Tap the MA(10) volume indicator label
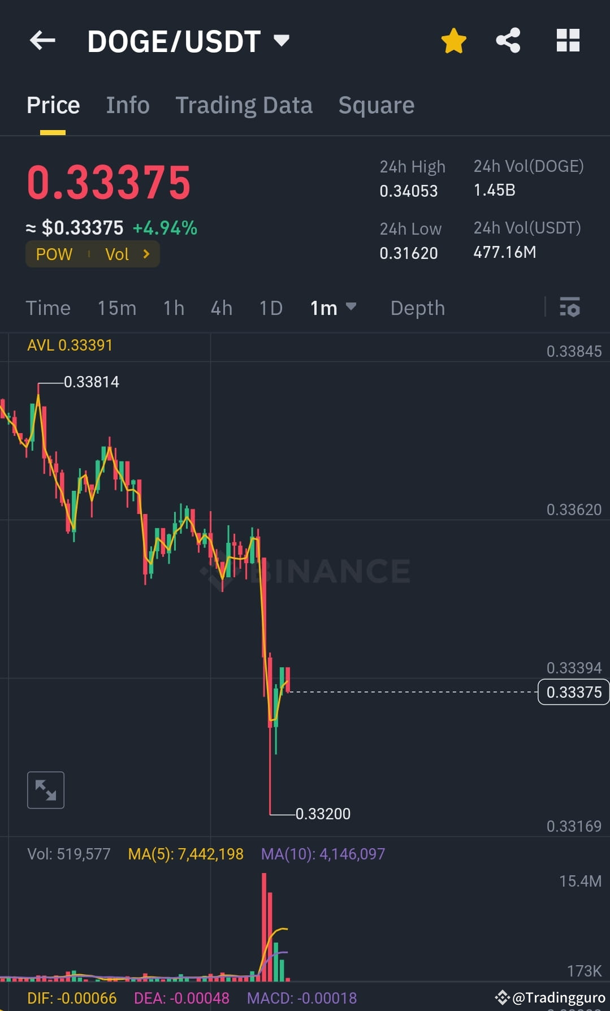This screenshot has width=610, height=1011. [x=323, y=854]
